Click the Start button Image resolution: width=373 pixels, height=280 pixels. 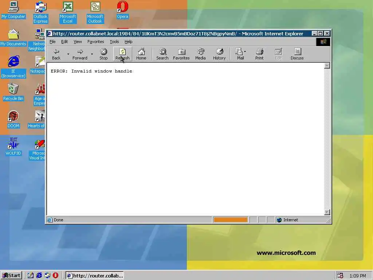pos(11,276)
